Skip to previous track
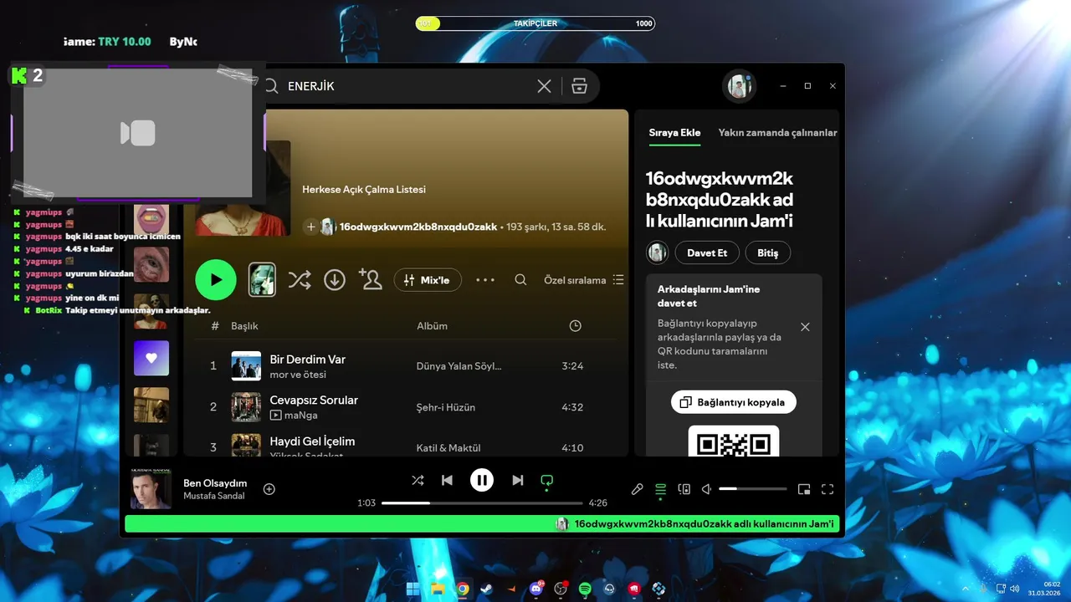Viewport: 1071px width, 602px height. [x=447, y=480]
